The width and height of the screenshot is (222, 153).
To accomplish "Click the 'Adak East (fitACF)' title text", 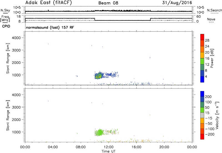I will coord(49,2).
